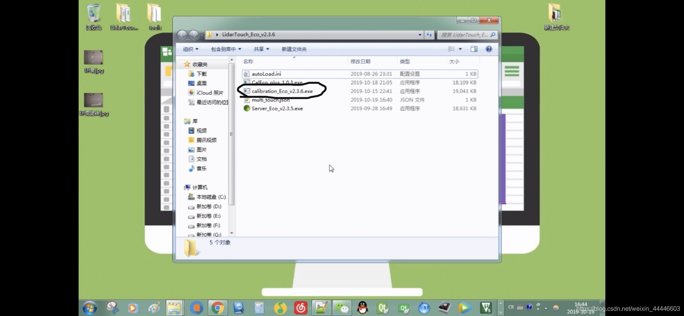Click the search magnifier icon

click(x=493, y=35)
